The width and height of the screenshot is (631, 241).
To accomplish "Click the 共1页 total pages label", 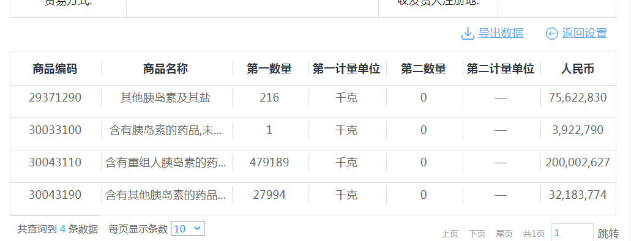I will [534, 234].
